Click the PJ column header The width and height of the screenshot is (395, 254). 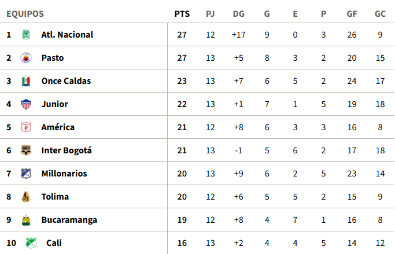(x=210, y=14)
